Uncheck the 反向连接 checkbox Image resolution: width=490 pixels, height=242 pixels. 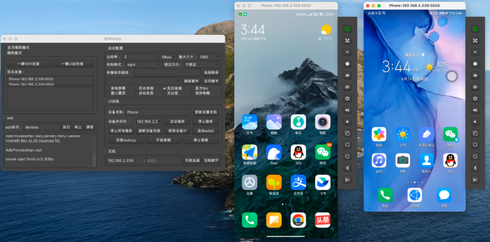click(165, 89)
